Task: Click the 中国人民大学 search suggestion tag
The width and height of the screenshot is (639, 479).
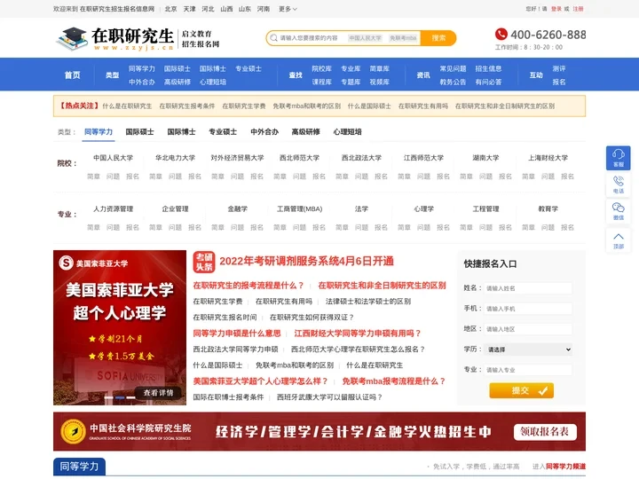Action: 365,38
